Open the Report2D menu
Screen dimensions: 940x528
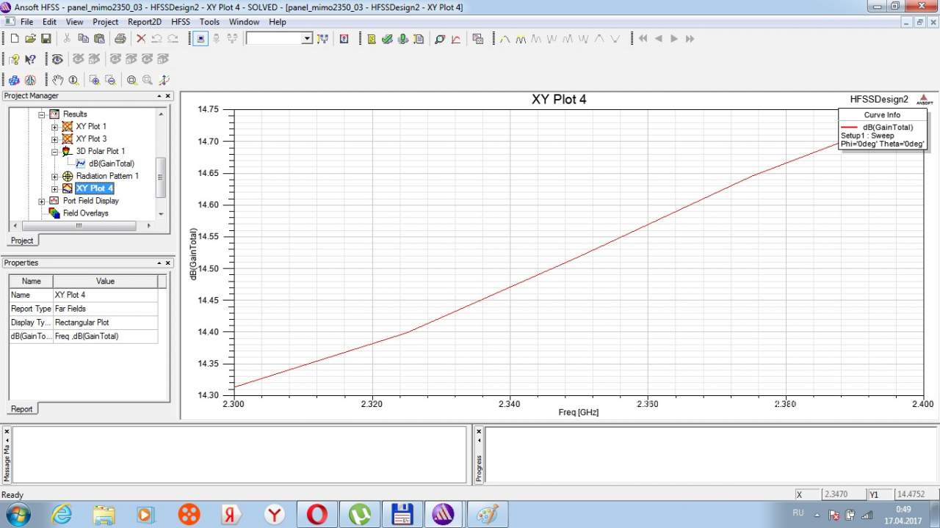(144, 22)
